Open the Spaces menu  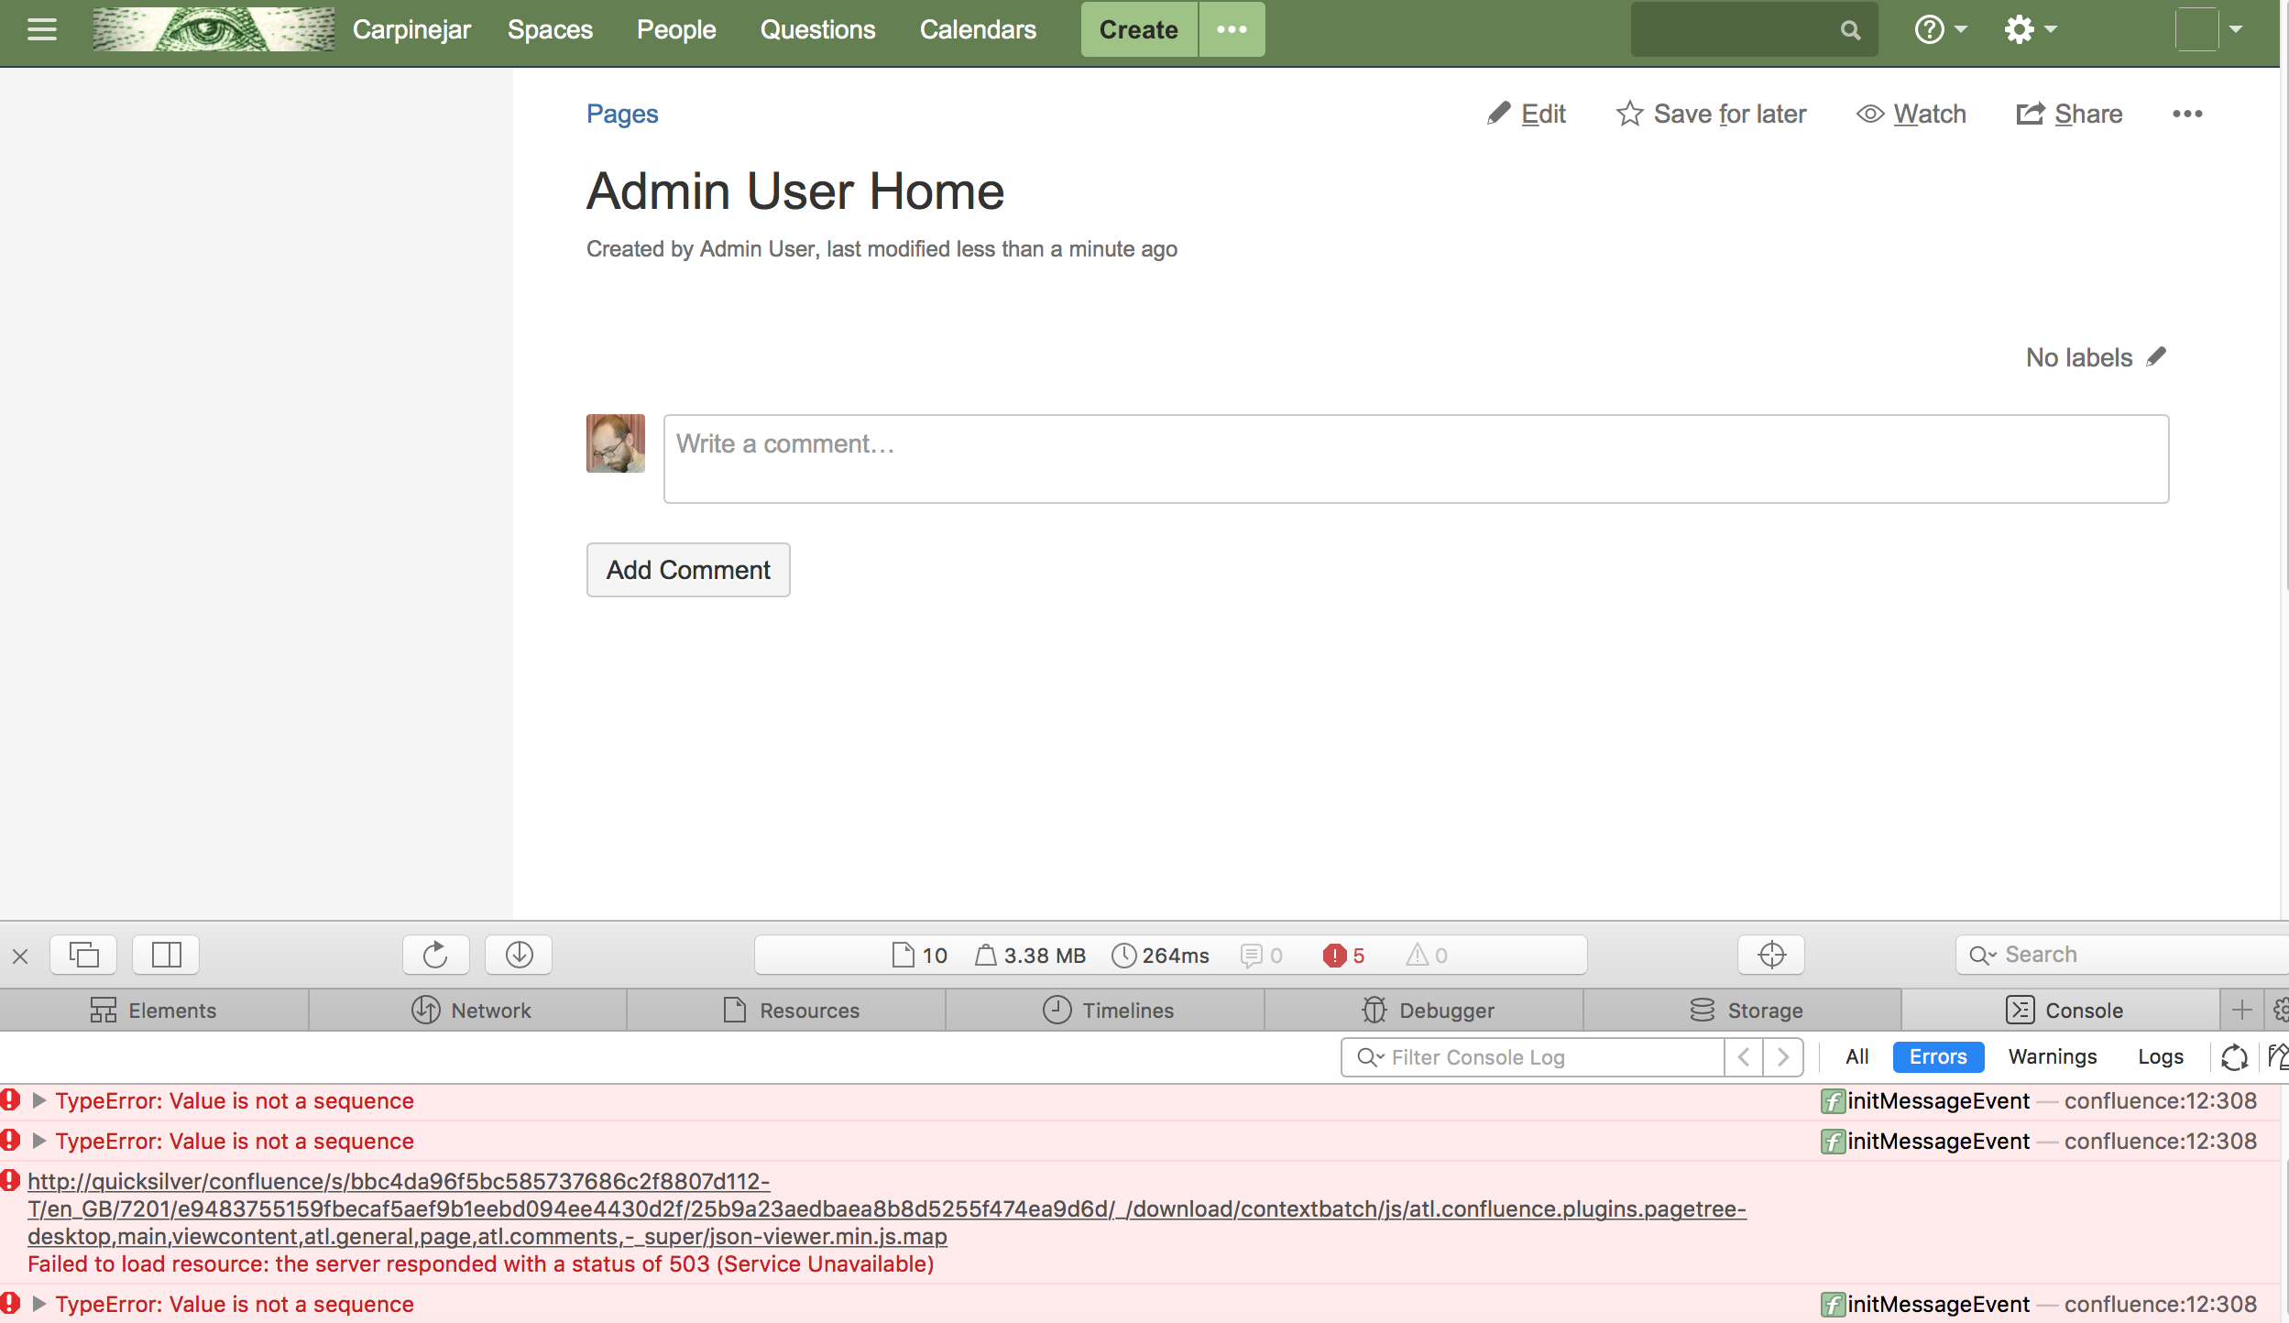coord(550,29)
